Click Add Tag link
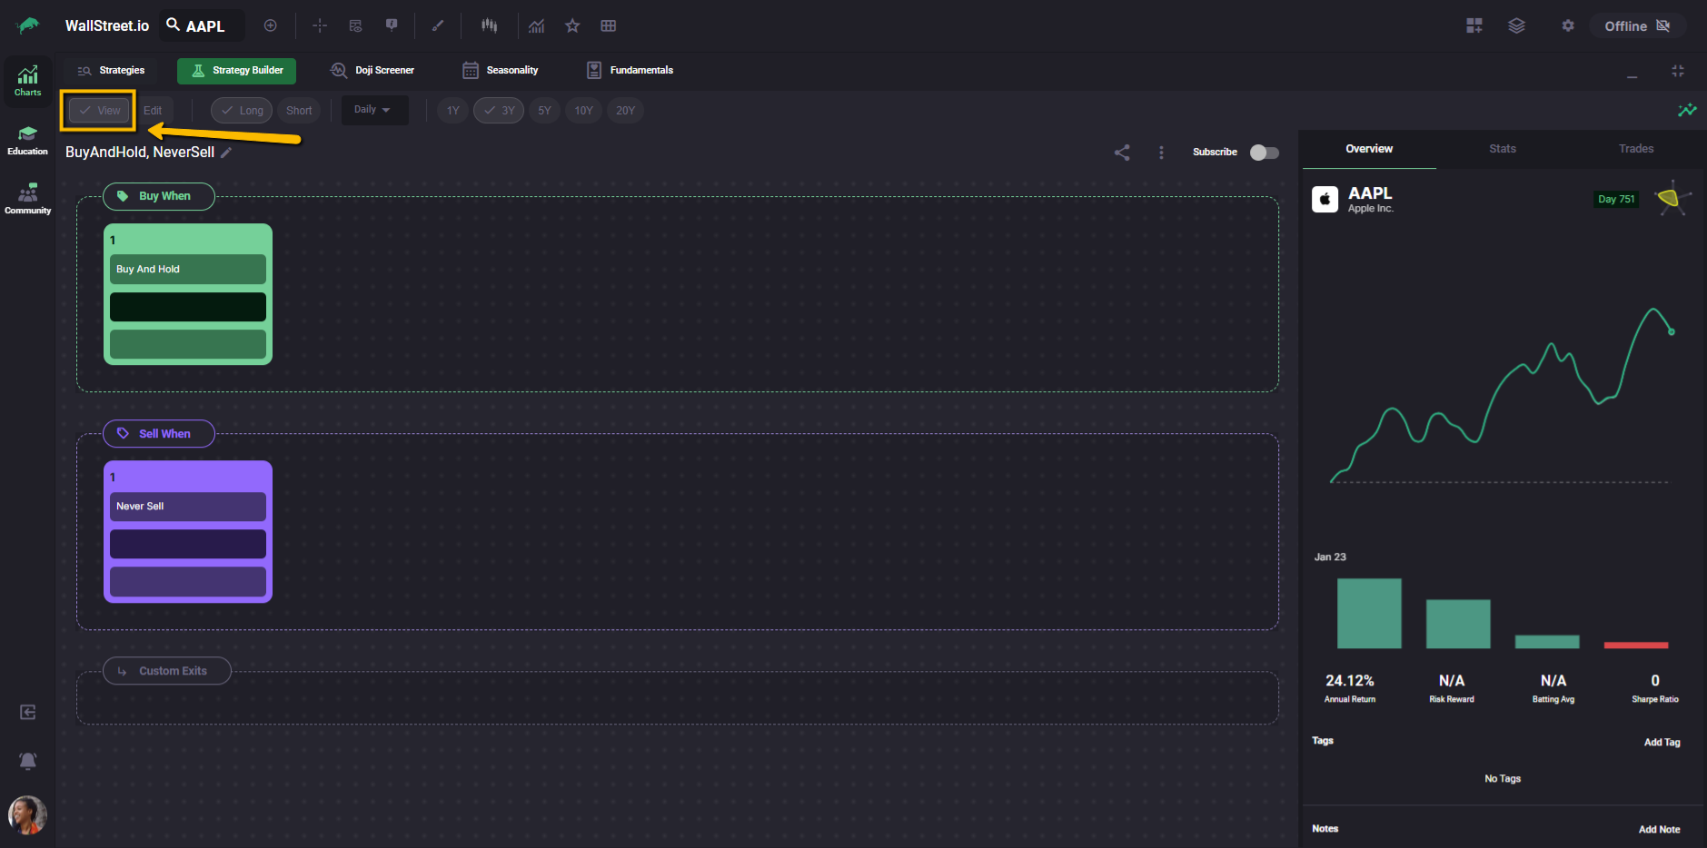The height and width of the screenshot is (848, 1707). (1662, 742)
